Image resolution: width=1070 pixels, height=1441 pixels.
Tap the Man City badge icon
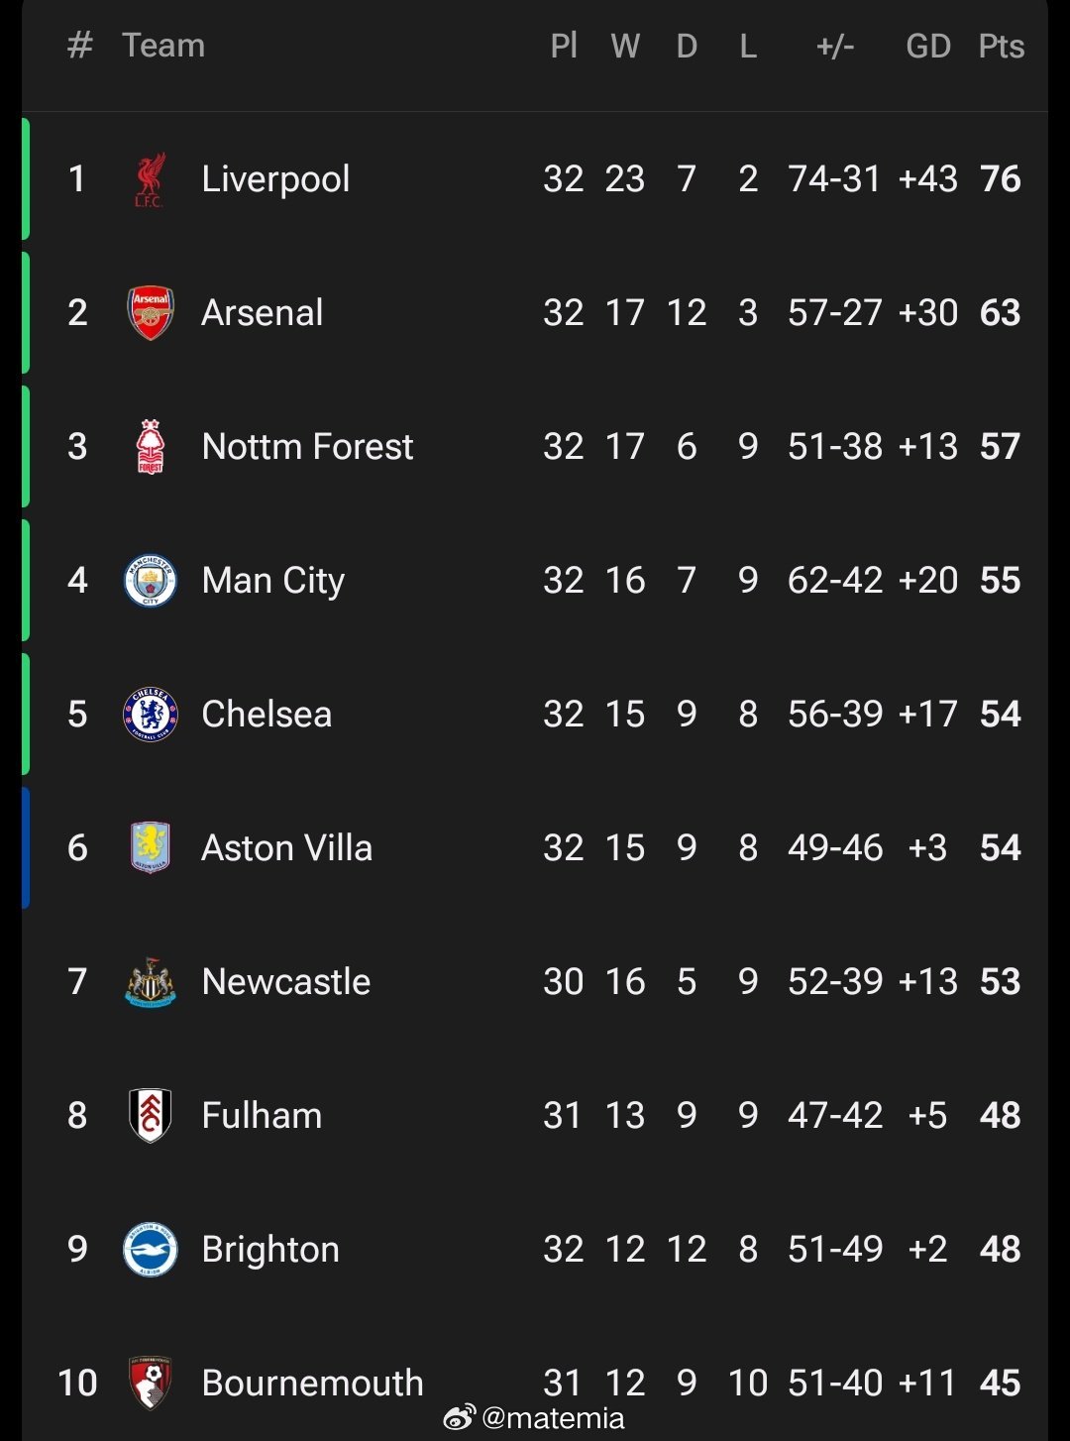point(150,581)
